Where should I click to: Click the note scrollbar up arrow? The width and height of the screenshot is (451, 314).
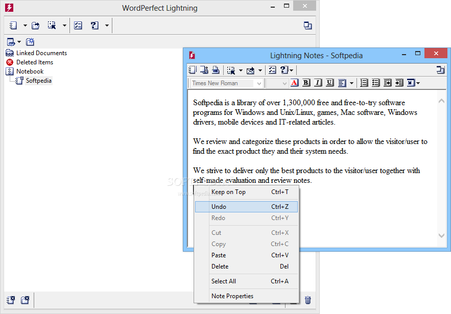click(x=441, y=101)
